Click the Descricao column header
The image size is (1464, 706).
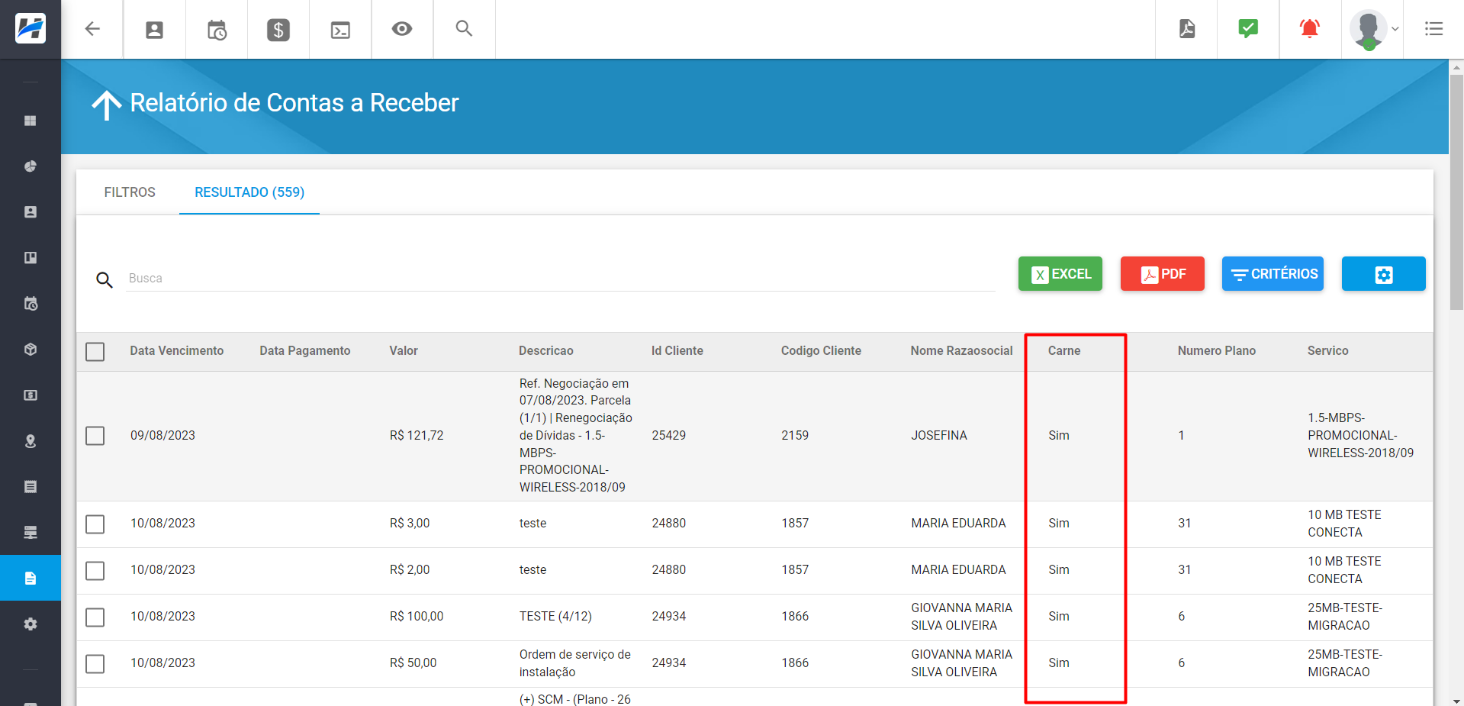(546, 351)
